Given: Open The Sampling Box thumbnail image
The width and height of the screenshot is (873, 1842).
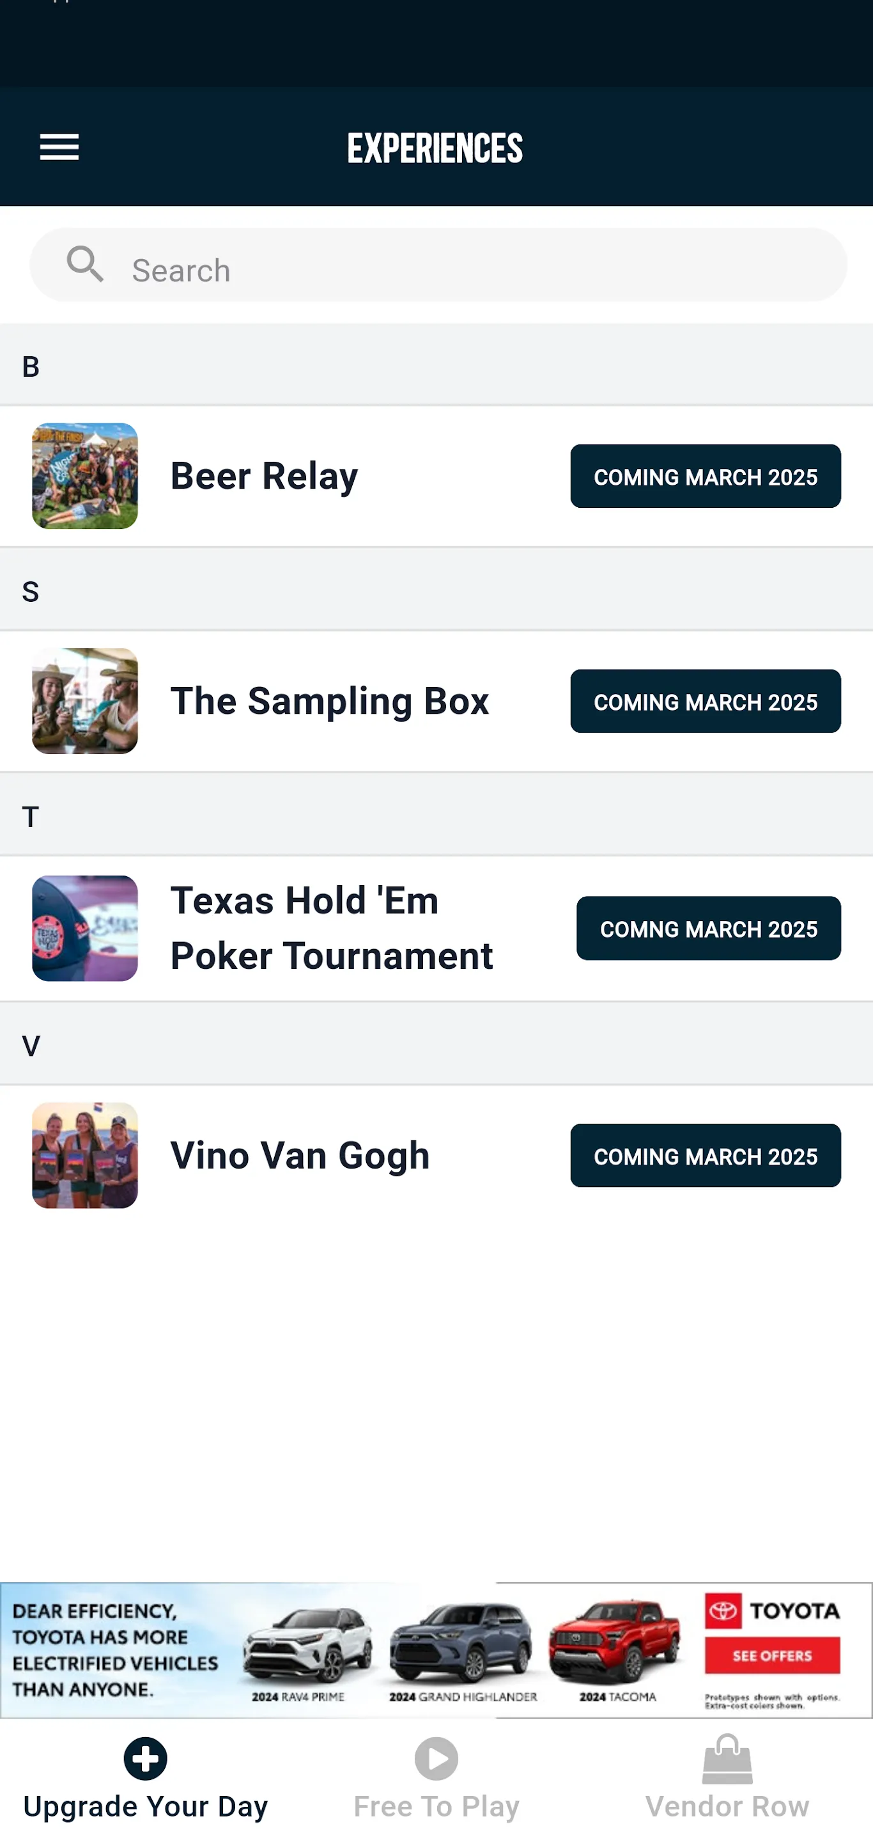Looking at the screenshot, I should [x=85, y=701].
